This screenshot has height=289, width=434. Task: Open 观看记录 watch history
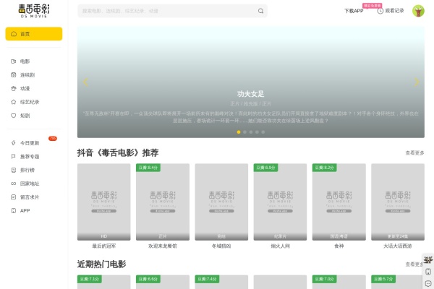pyautogui.click(x=394, y=11)
